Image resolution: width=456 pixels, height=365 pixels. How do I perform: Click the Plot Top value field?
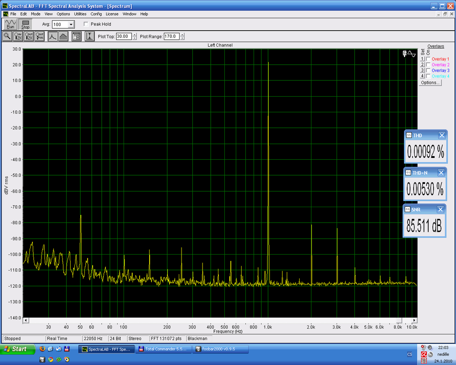124,36
